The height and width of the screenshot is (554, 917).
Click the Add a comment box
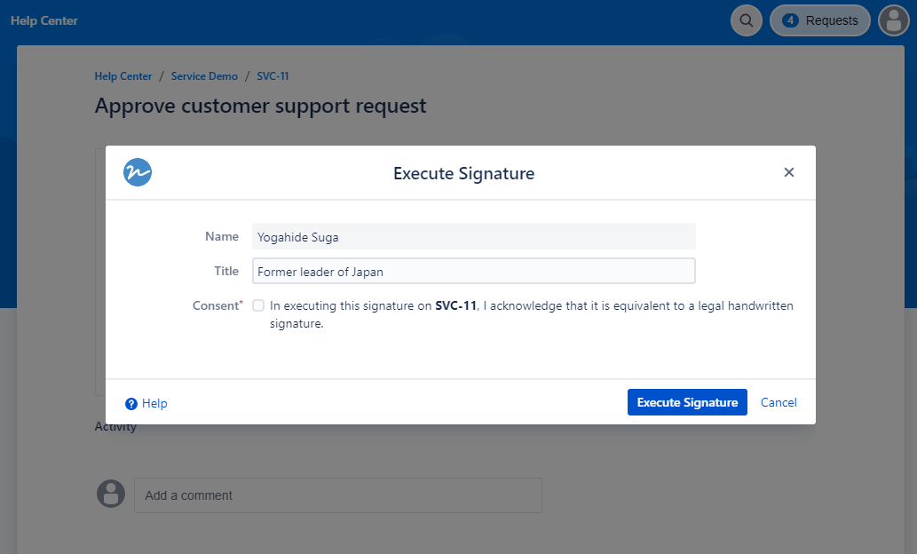(337, 495)
